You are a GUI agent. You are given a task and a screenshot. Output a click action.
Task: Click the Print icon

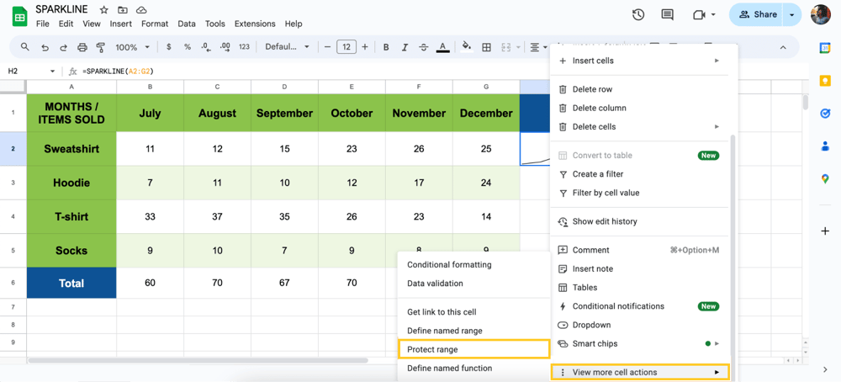pyautogui.click(x=82, y=47)
